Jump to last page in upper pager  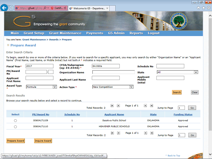(152, 106)
